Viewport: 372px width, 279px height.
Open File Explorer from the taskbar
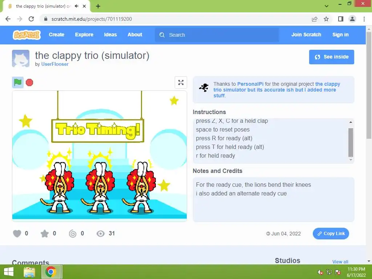(29, 272)
